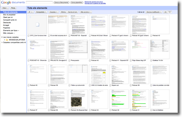Open the Darrera modificació sort dropdown

154,12
